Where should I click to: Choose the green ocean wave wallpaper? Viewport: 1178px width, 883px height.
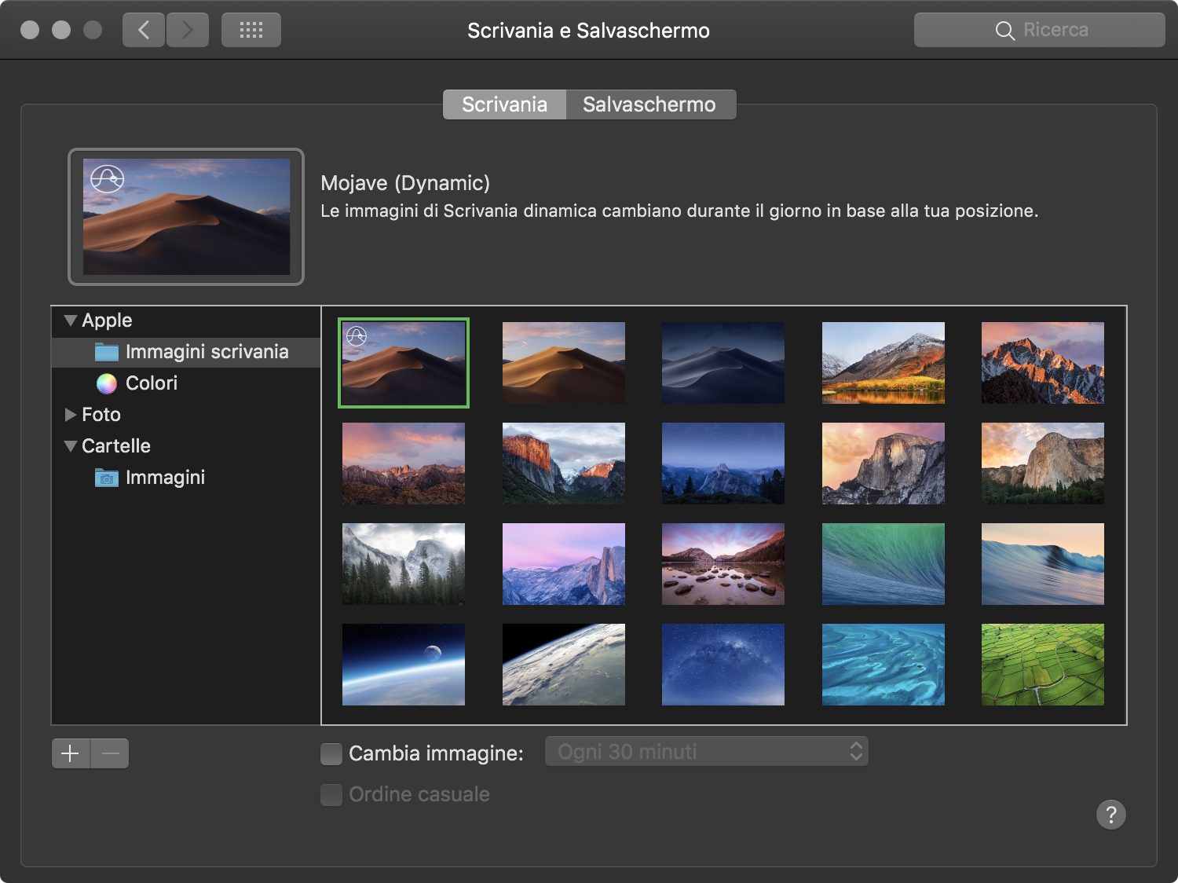883,564
